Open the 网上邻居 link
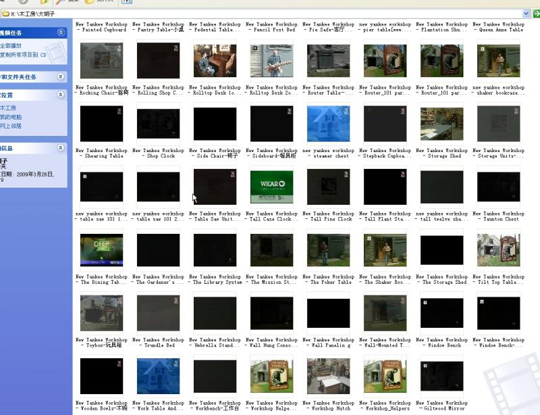The image size is (540, 415). (x=11, y=126)
